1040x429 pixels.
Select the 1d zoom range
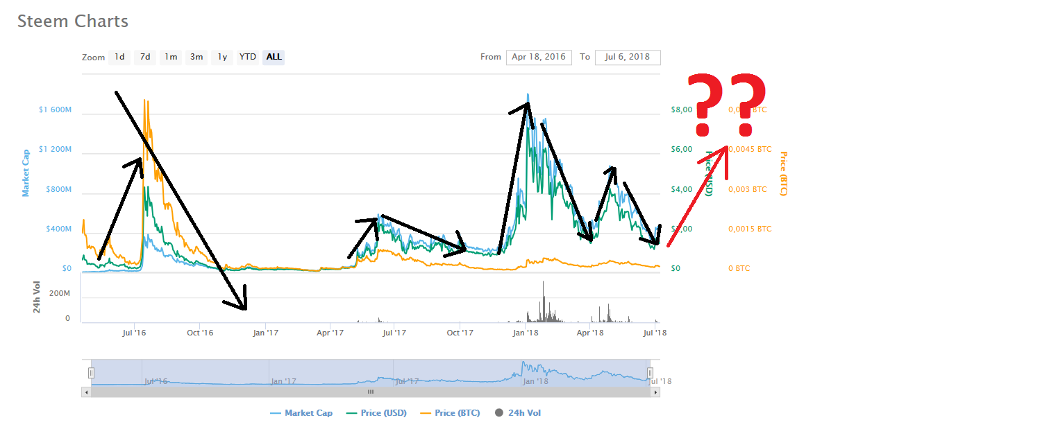[x=120, y=57]
